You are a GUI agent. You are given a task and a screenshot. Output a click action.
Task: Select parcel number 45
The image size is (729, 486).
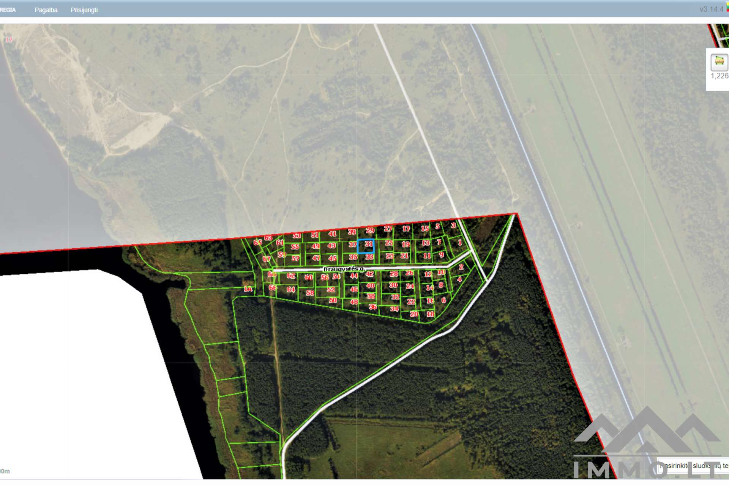pos(333,259)
